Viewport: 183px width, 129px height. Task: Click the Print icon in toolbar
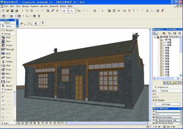[17, 11]
